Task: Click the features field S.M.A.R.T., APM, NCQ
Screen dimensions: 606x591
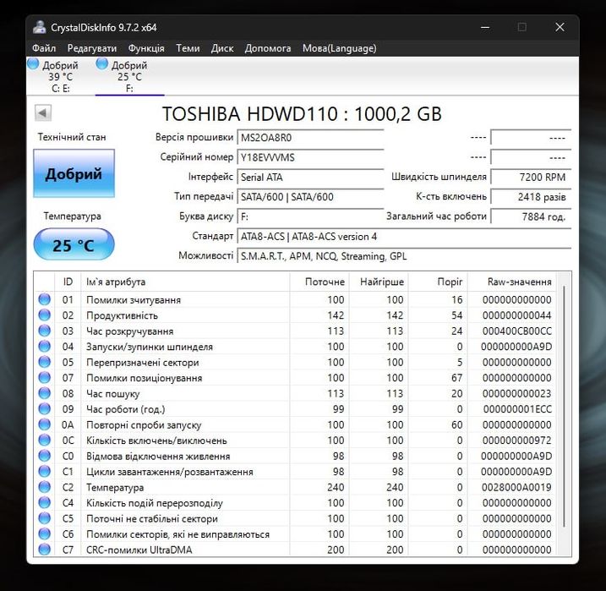Action: pyautogui.click(x=404, y=256)
